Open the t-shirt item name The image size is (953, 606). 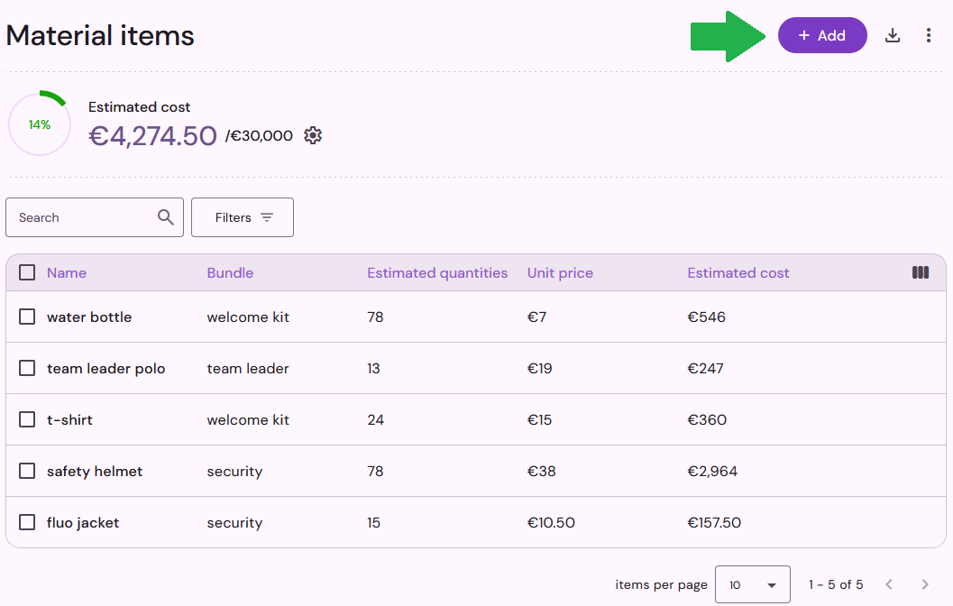click(70, 419)
